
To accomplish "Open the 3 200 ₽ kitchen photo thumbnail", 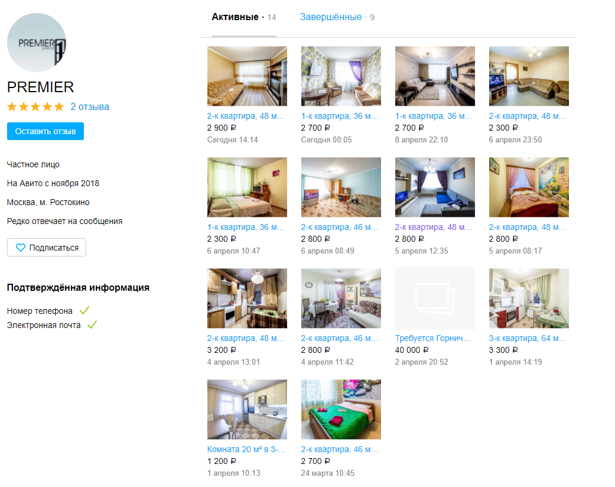I will [x=247, y=298].
